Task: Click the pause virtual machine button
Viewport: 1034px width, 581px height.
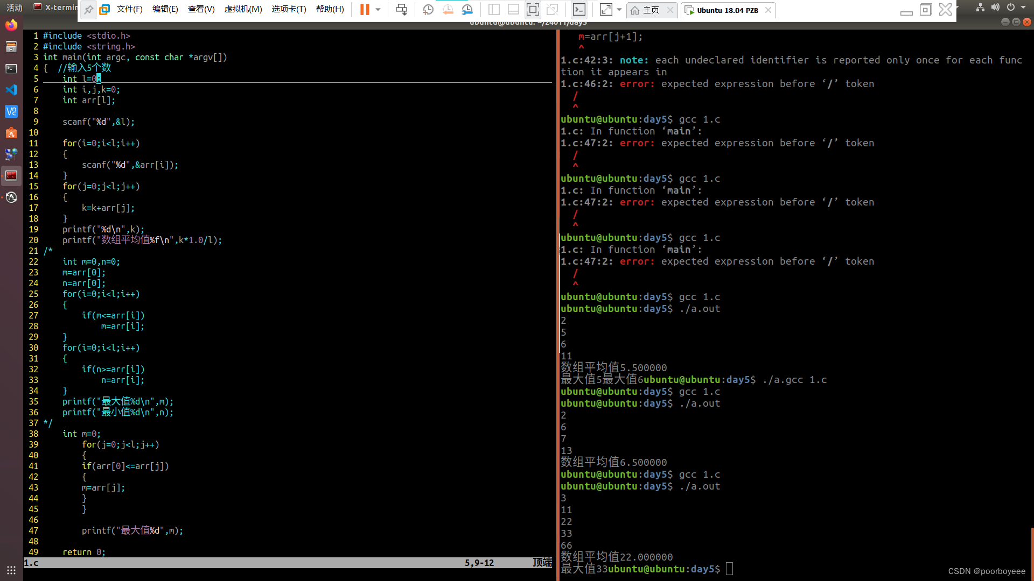Action: click(x=365, y=10)
